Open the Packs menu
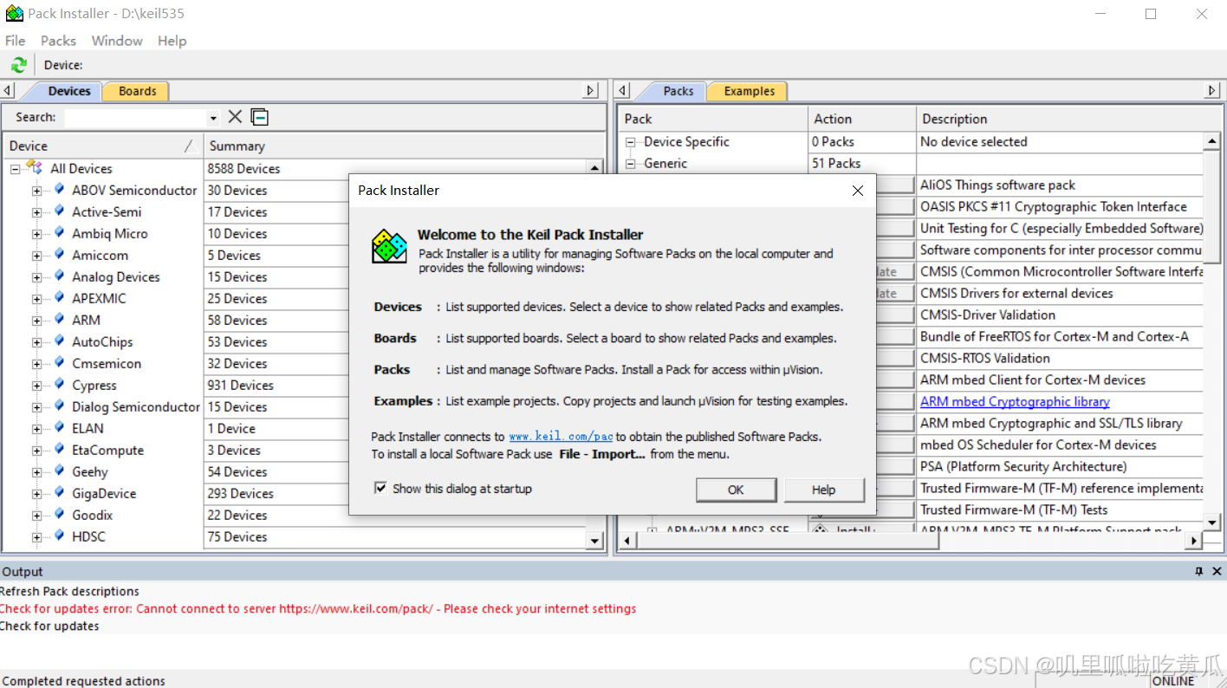Viewport: 1227px width, 688px height. point(58,41)
